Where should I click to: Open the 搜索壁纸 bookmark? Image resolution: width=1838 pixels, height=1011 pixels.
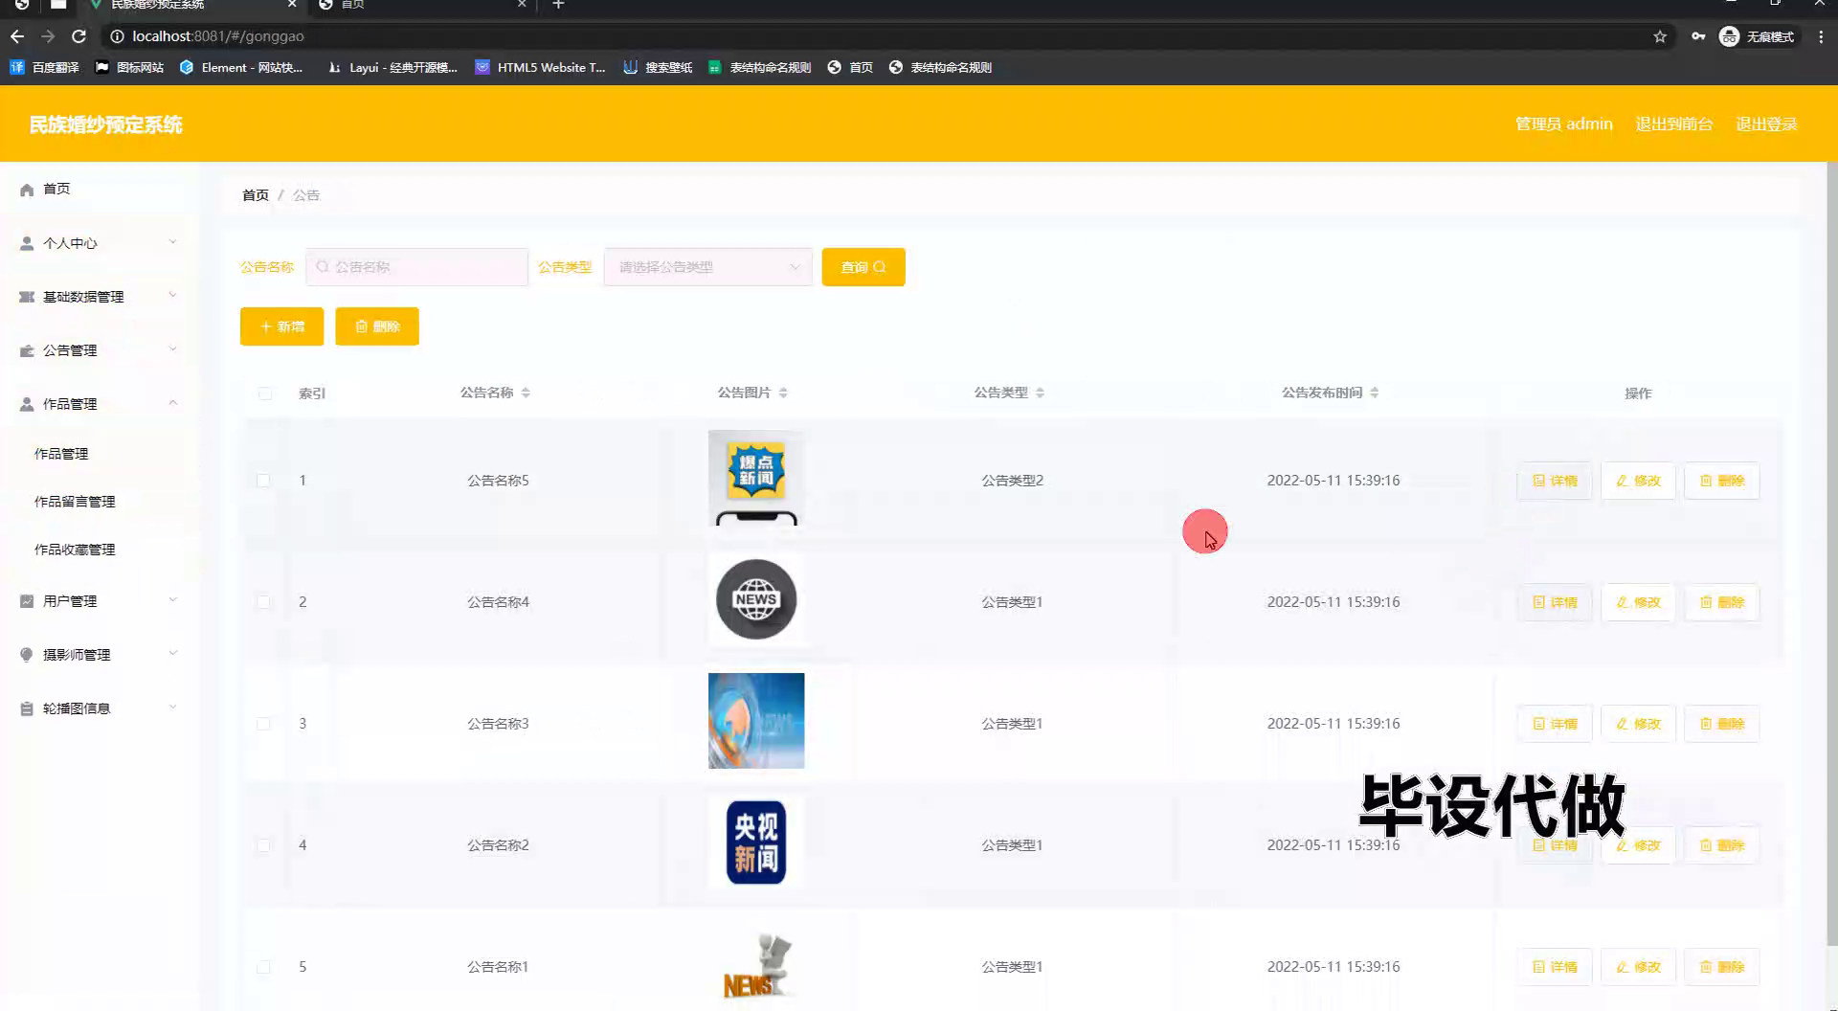658,67
